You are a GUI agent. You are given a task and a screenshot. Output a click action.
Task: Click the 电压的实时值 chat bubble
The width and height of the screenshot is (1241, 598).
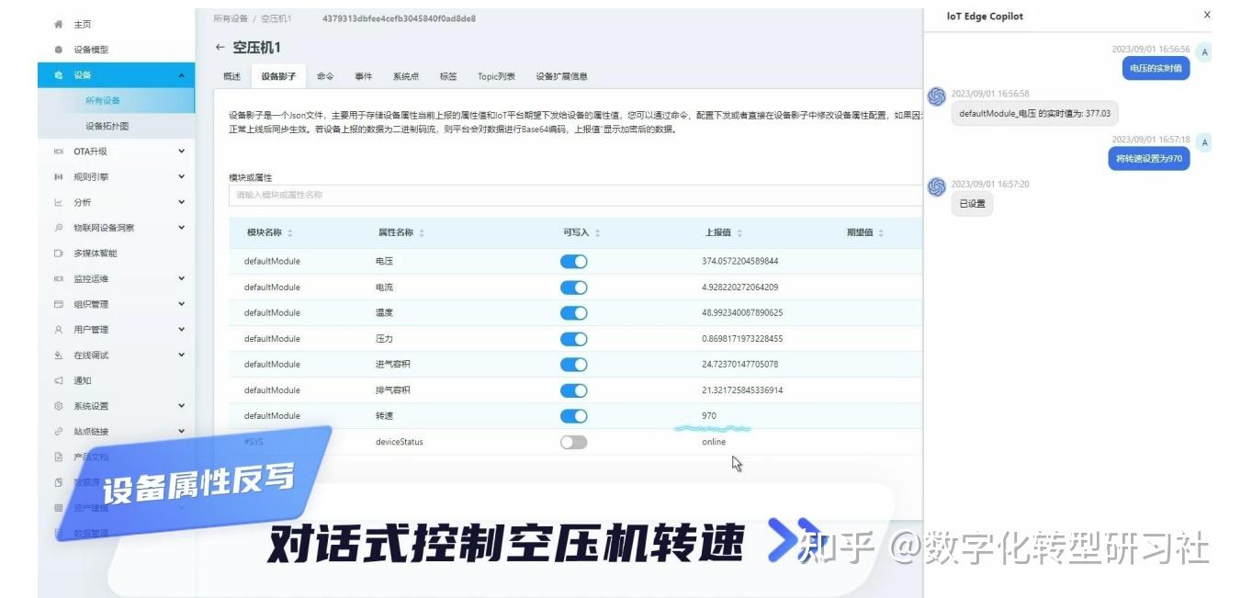[1156, 68]
